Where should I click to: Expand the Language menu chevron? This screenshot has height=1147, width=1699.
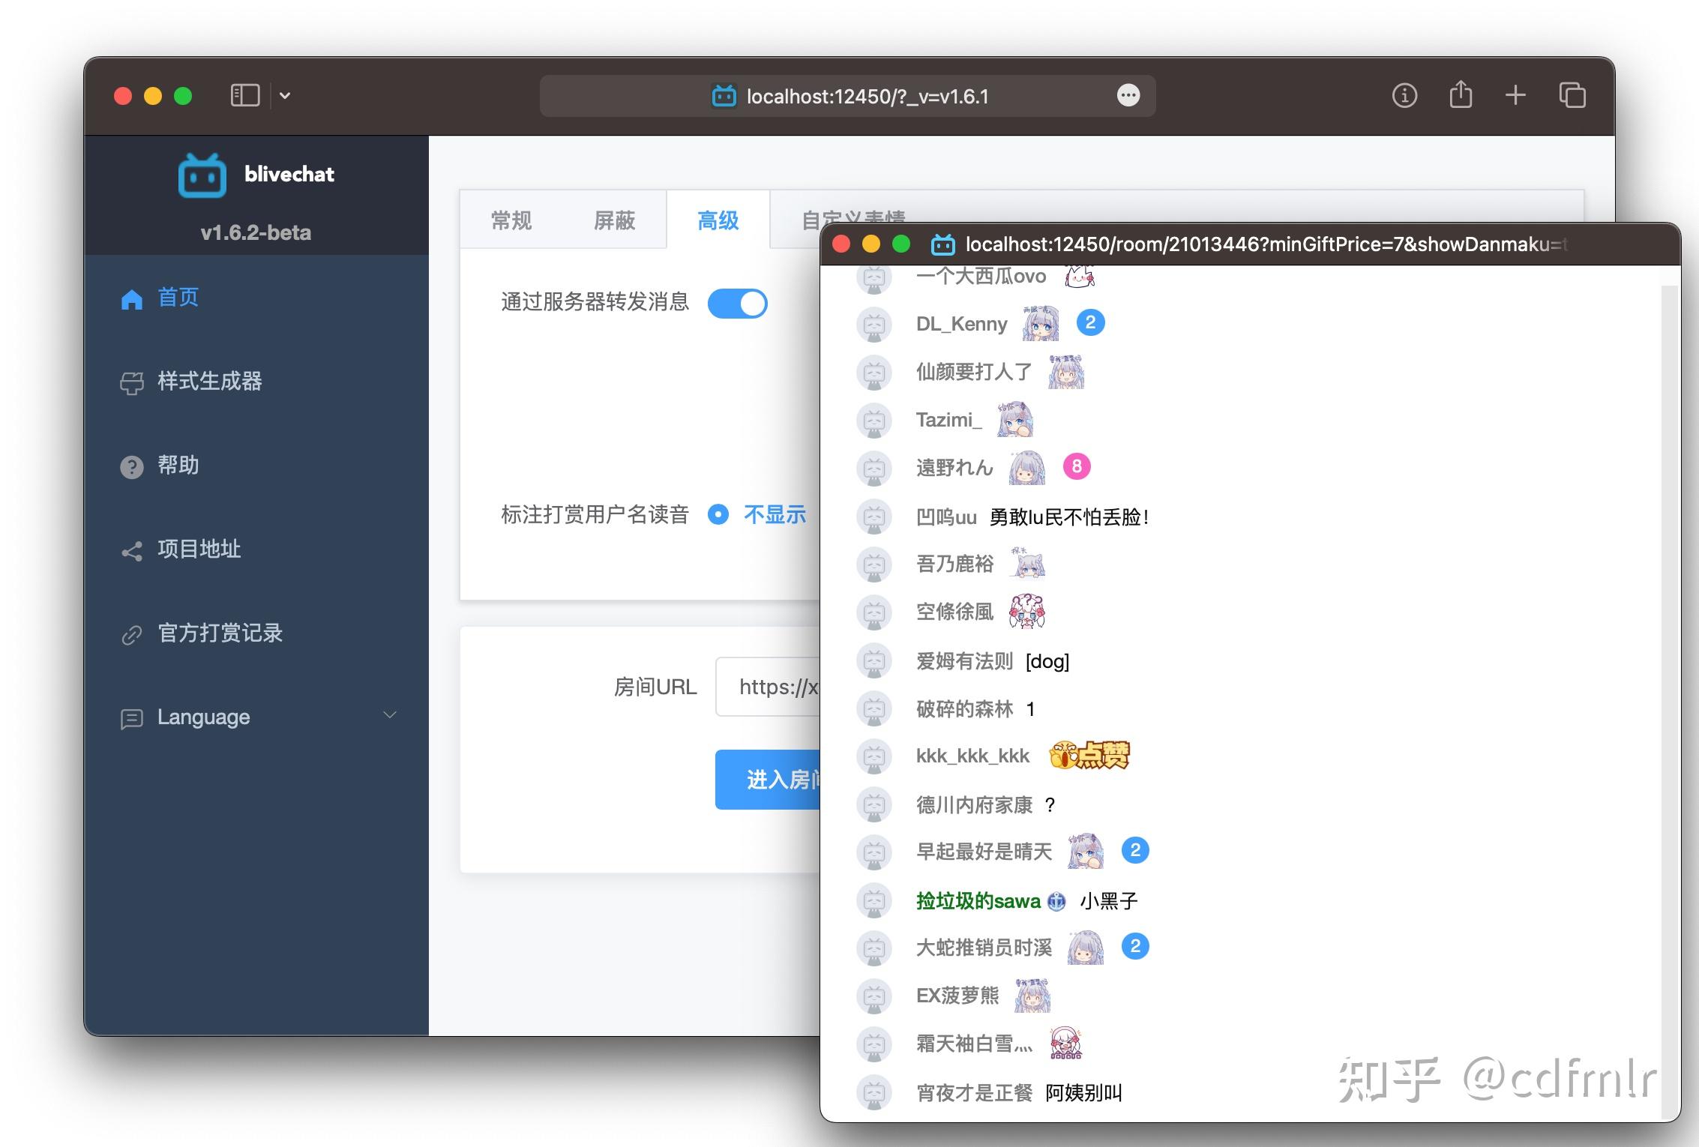[x=390, y=715]
